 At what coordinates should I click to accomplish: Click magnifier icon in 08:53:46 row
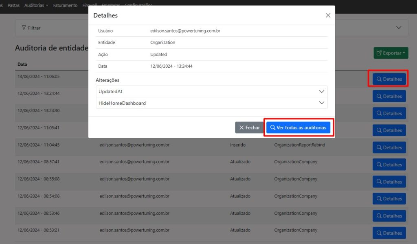tap(379, 216)
